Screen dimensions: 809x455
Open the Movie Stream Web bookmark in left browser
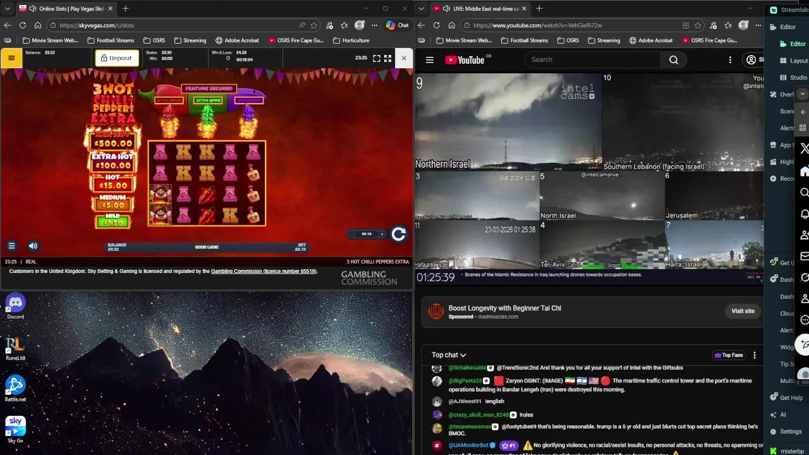click(x=49, y=40)
